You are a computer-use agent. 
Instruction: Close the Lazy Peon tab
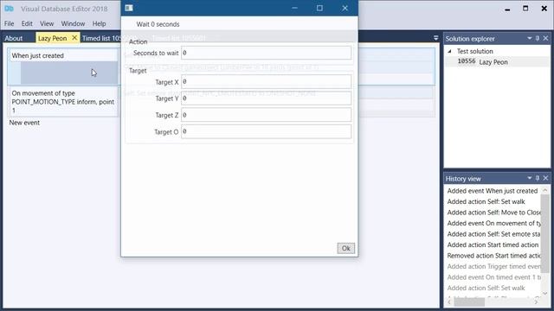pyautogui.click(x=74, y=38)
